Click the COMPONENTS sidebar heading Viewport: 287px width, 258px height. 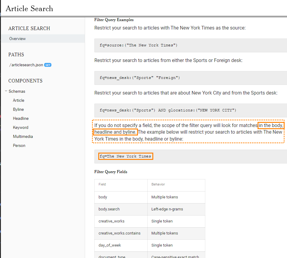pyautogui.click(x=26, y=81)
